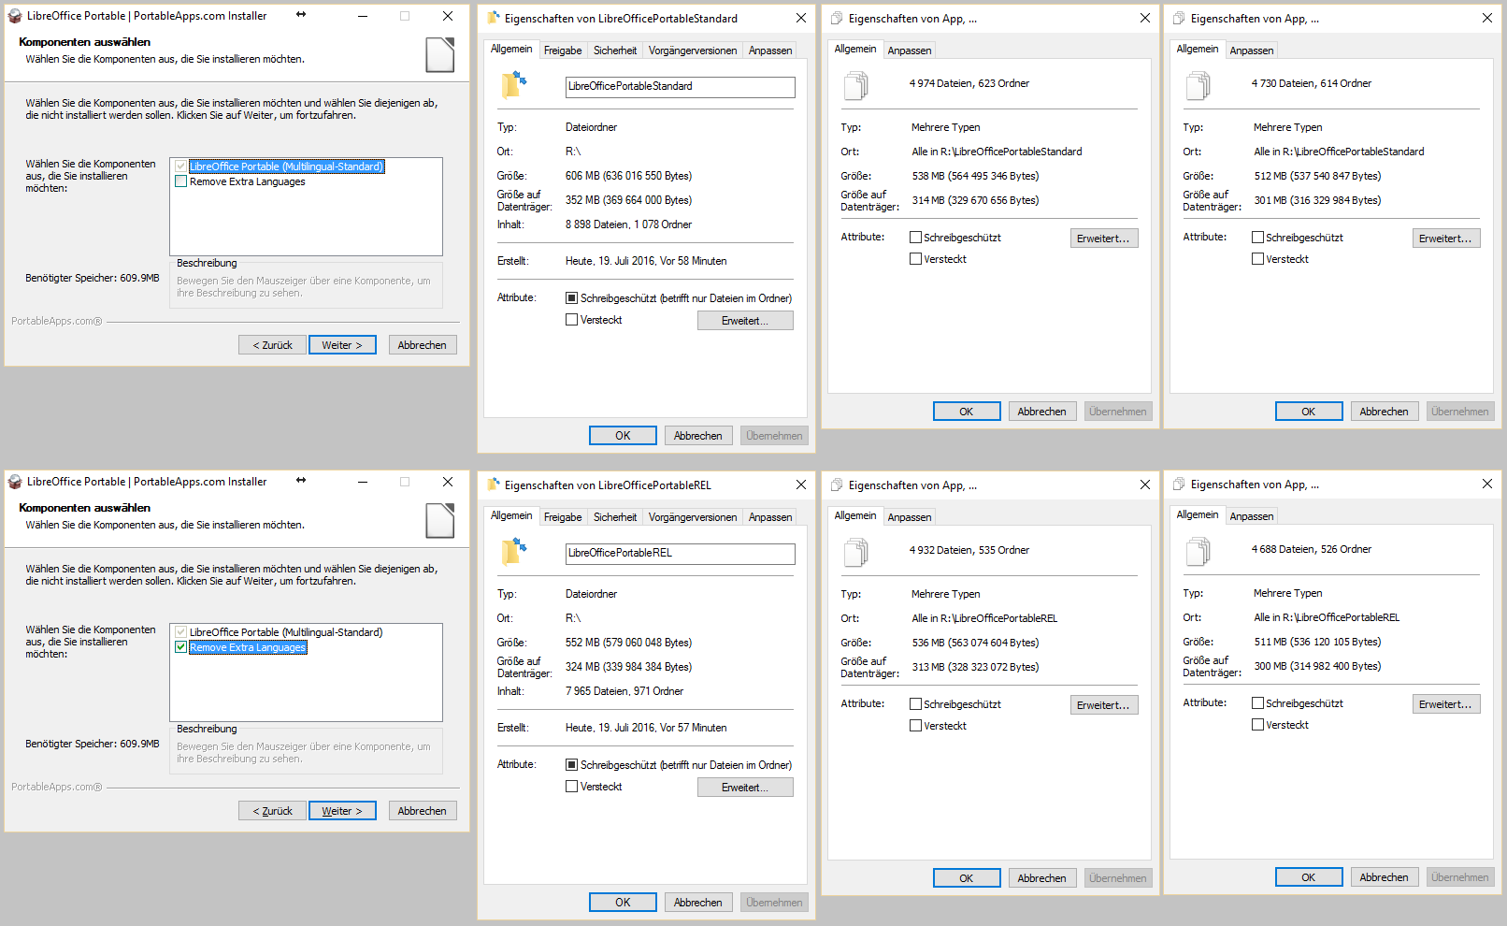1507x926 pixels.
Task: Click the multi-file icon beside 4 688 Dateien
Action: (1198, 552)
